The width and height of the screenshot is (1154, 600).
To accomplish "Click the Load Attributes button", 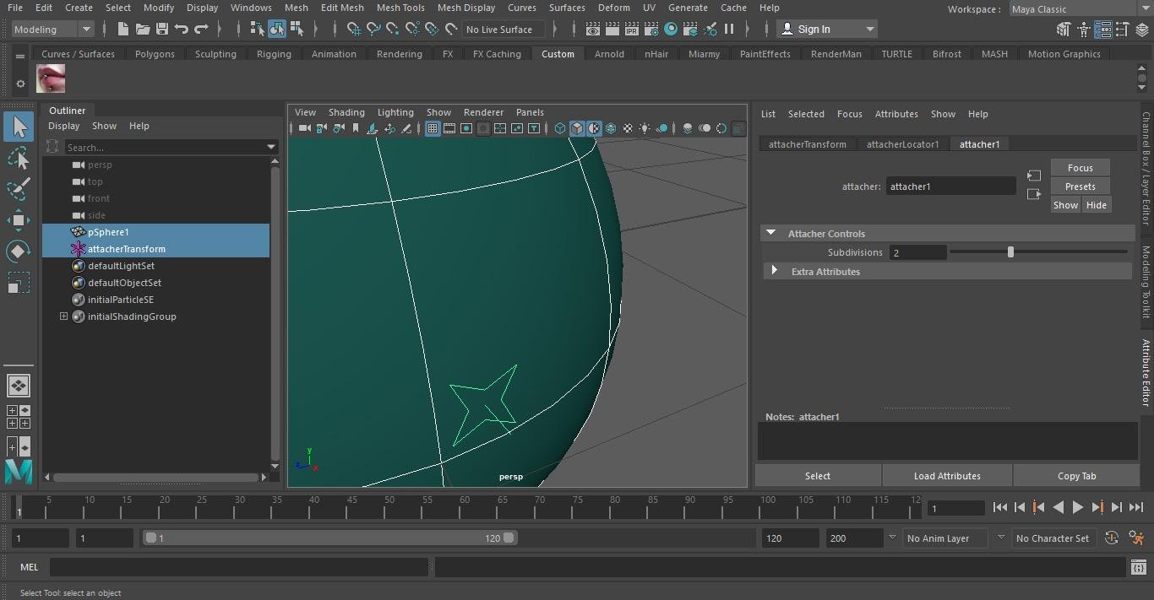I will pos(947,476).
